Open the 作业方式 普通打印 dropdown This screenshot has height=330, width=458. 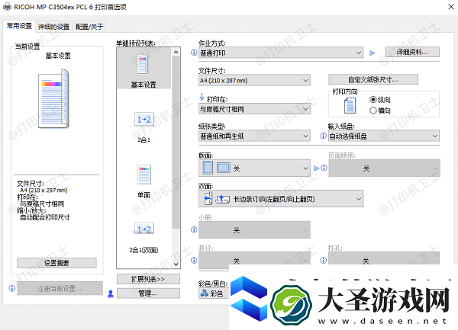coord(281,53)
